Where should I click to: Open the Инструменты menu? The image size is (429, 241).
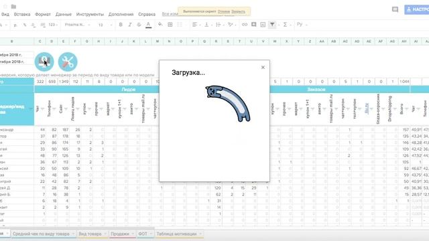coord(90,14)
